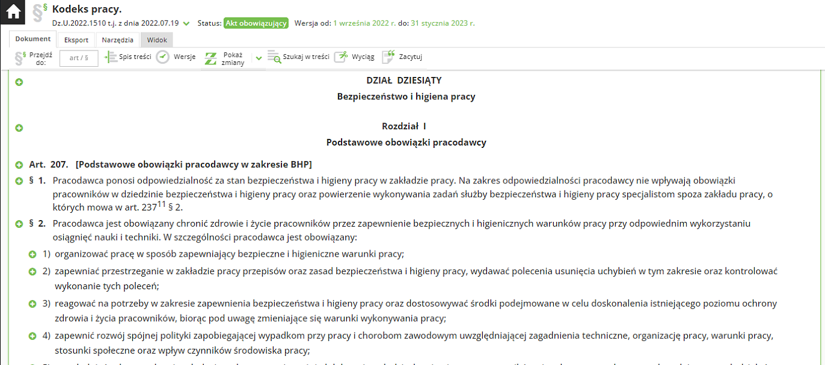825x365 pixels.
Task: Open the Widok tab
Action: (x=157, y=40)
